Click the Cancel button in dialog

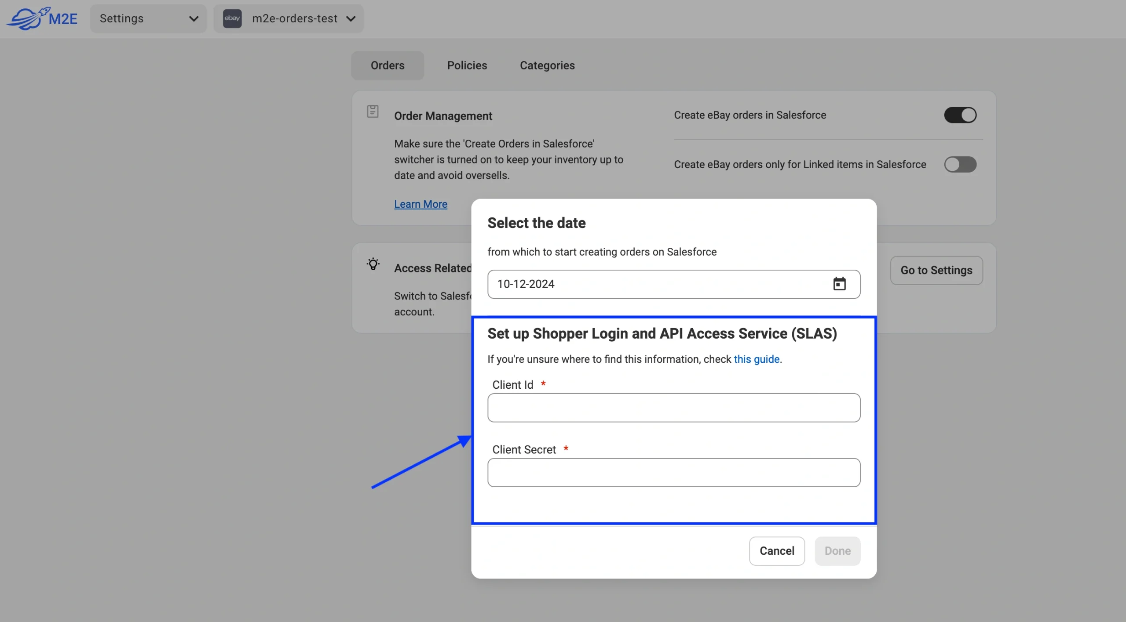click(776, 551)
